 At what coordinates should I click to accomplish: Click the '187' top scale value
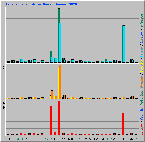(x=4, y=10)
